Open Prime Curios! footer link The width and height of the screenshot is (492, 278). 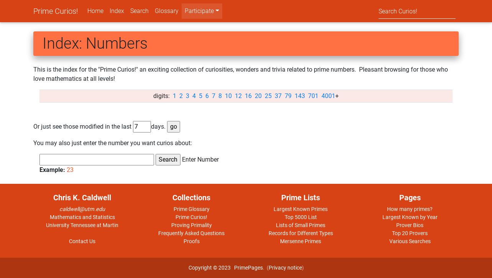192,217
